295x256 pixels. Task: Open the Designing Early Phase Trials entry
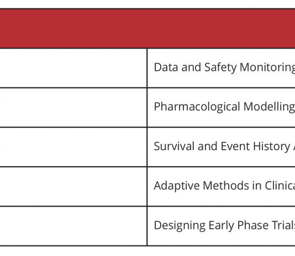[x=224, y=226]
